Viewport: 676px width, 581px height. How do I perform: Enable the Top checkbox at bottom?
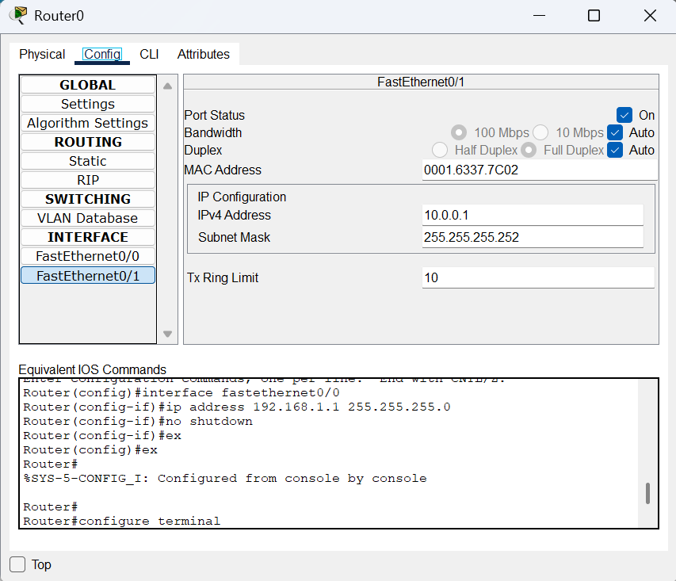click(17, 564)
